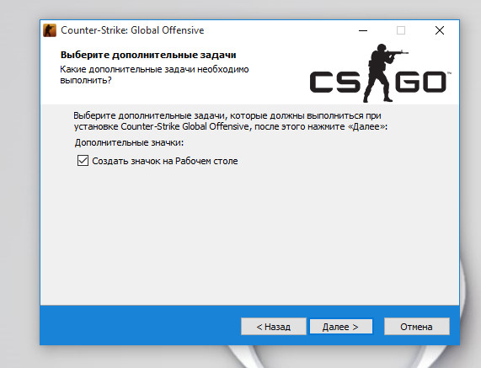481x368 pixels.
Task: Click the desktop background outside the installer
Action: tap(19, 184)
